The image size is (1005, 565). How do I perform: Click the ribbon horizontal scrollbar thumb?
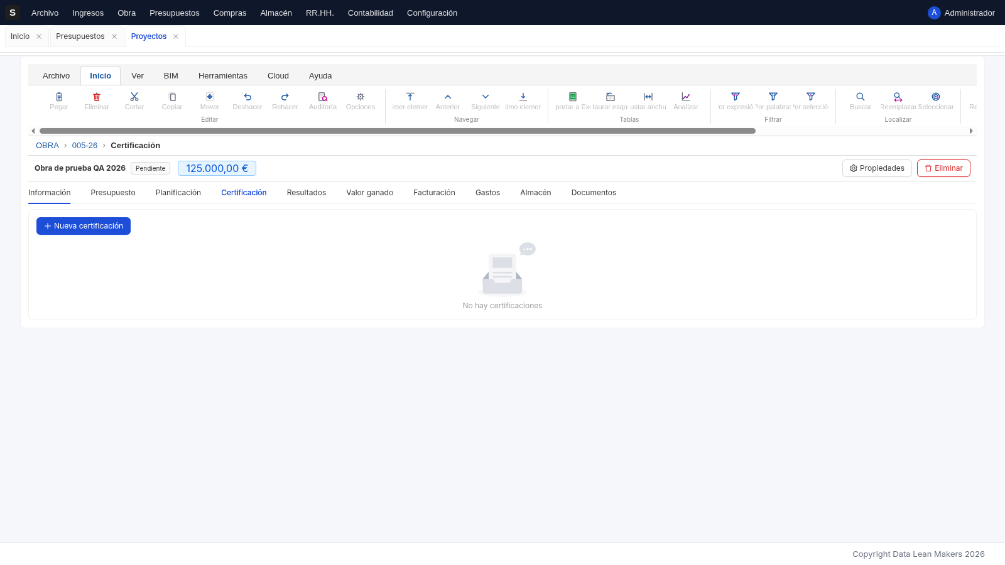pos(397,131)
